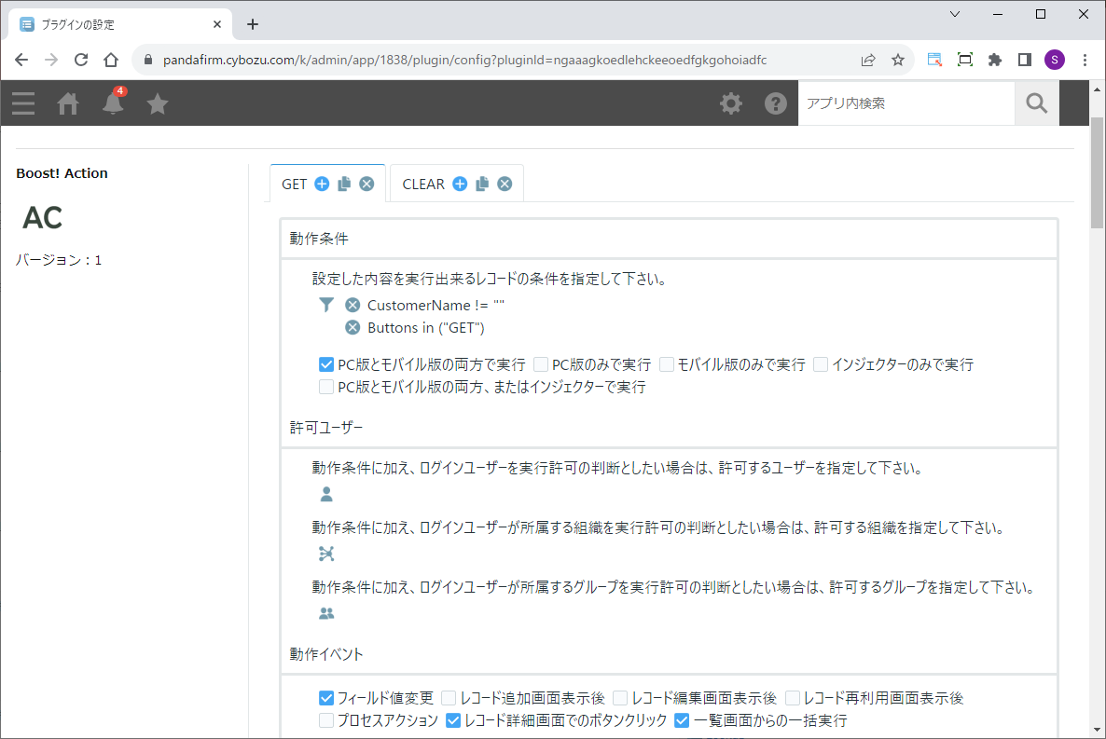Remove the CustomerName condition

[353, 305]
